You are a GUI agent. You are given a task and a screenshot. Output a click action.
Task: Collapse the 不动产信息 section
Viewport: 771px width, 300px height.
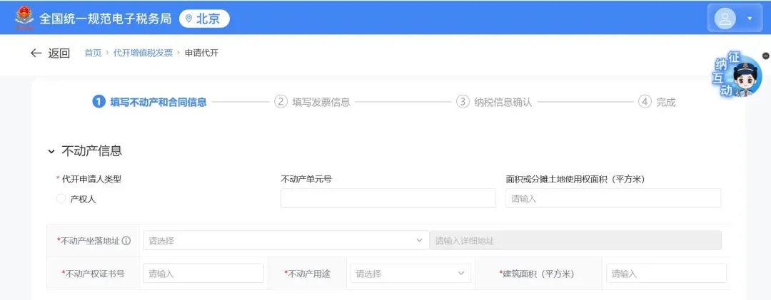click(51, 151)
